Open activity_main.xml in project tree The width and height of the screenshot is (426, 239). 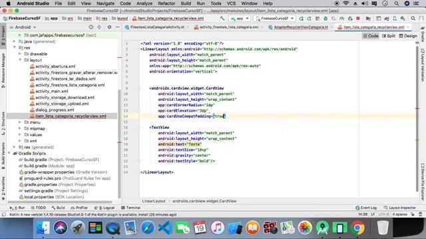tap(52, 91)
